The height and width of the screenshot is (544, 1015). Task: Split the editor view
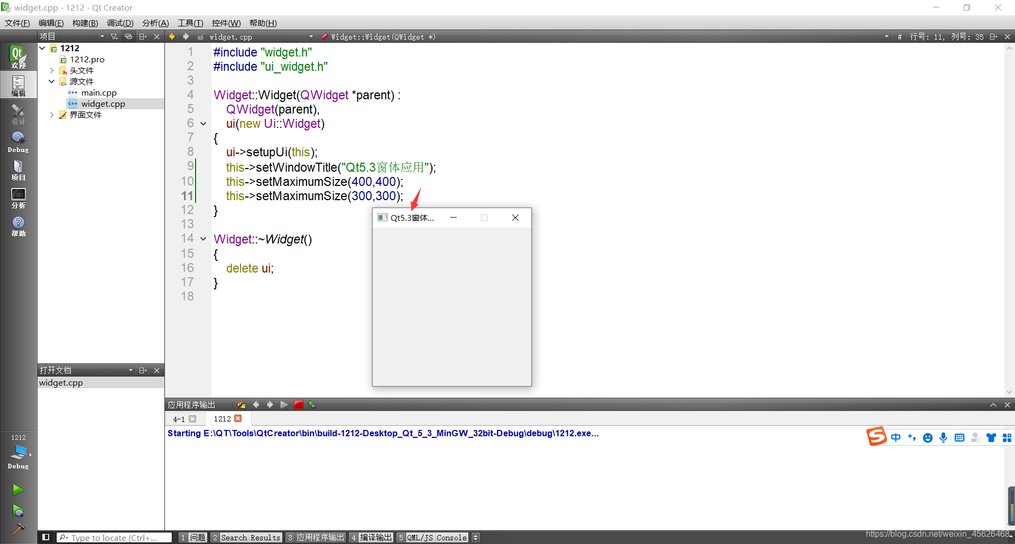[993, 36]
